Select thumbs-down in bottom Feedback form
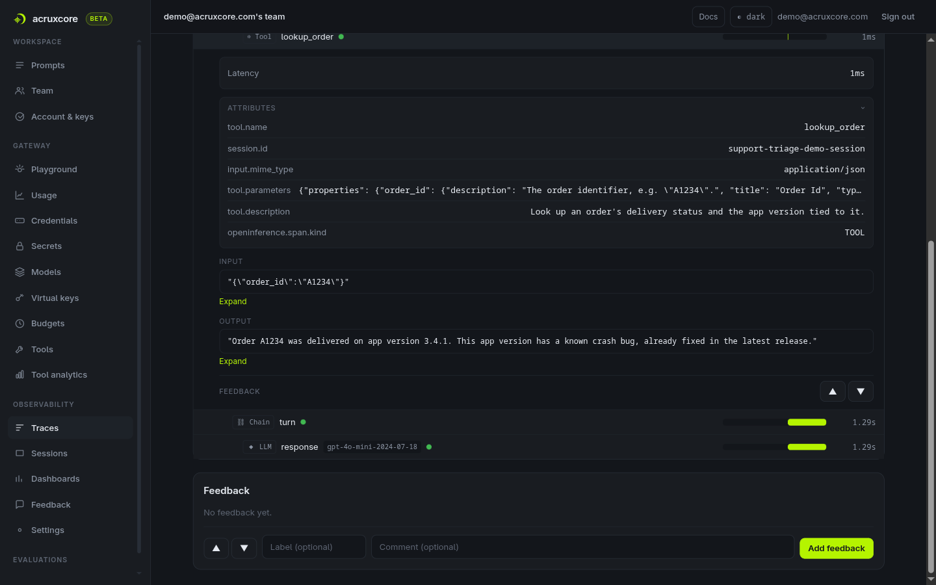 click(244, 548)
